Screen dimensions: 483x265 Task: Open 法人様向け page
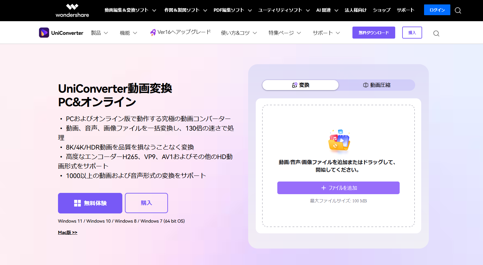pyautogui.click(x=356, y=10)
